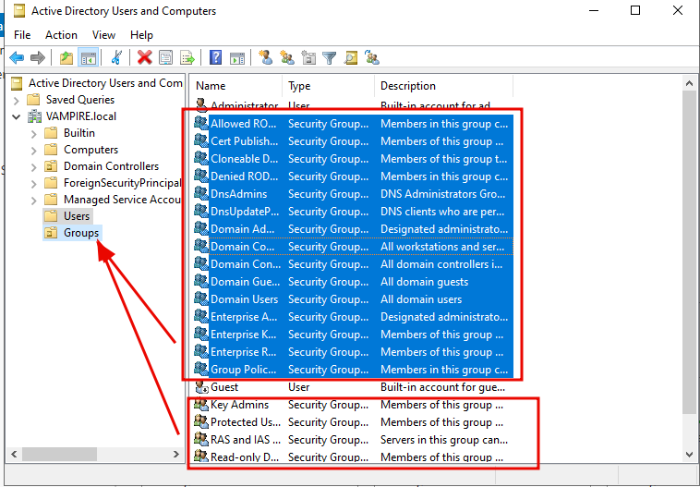Viewport: 700px width, 487px height.
Task: Click 'DNS Administrators Gro...' description cell
Action: tap(443, 194)
